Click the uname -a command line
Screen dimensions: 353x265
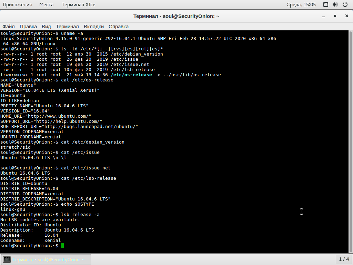(x=42, y=33)
